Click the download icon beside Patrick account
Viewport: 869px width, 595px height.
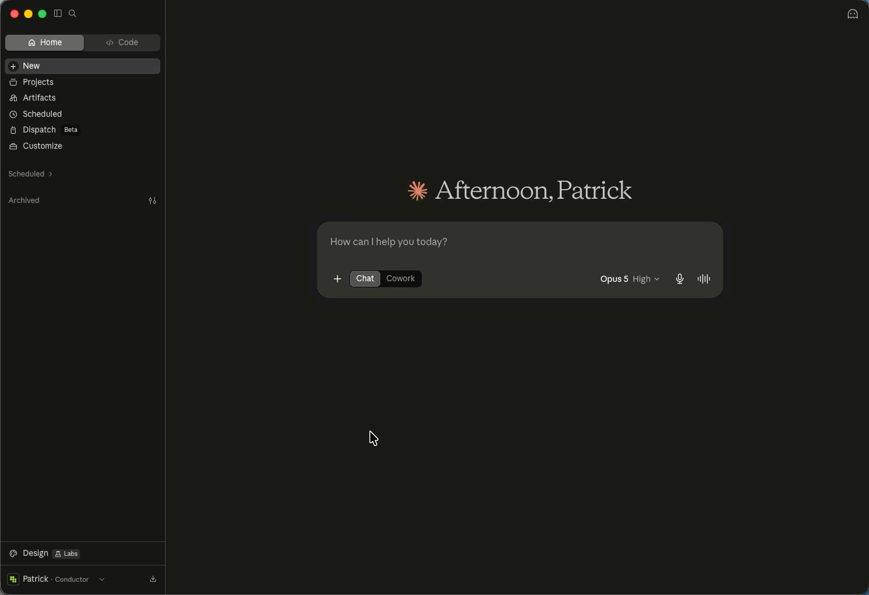pyautogui.click(x=153, y=579)
